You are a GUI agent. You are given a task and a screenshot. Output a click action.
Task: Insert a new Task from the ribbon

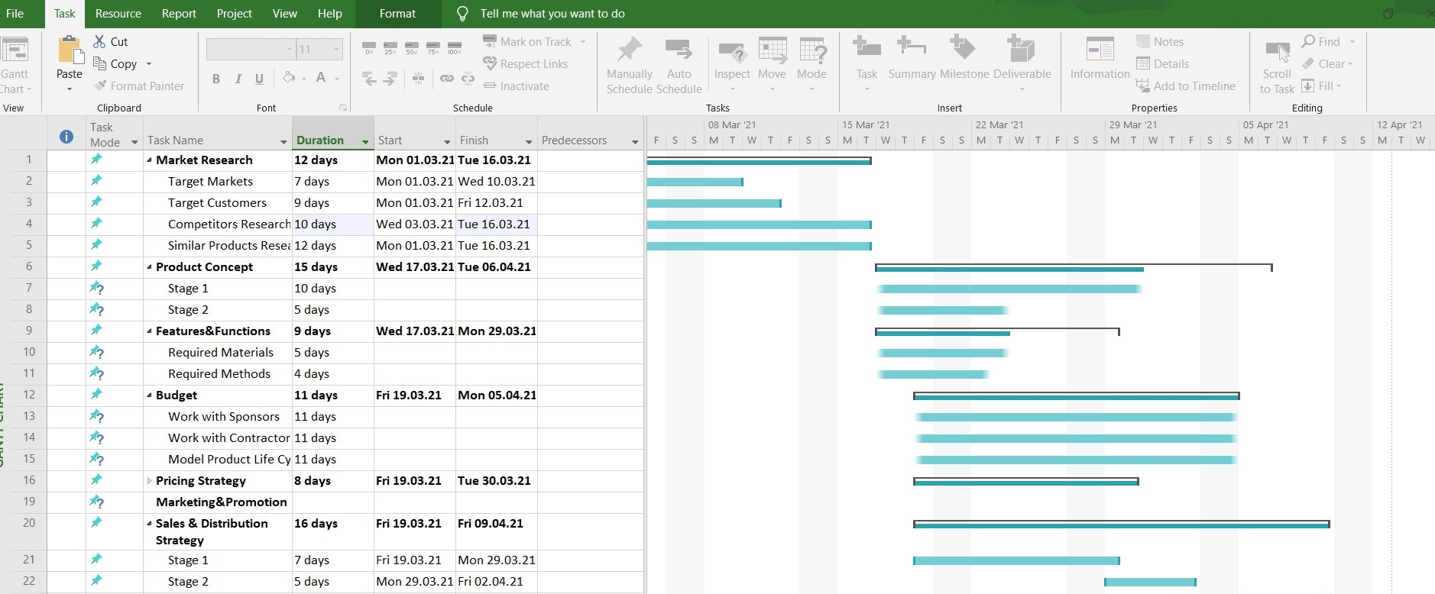(x=867, y=64)
